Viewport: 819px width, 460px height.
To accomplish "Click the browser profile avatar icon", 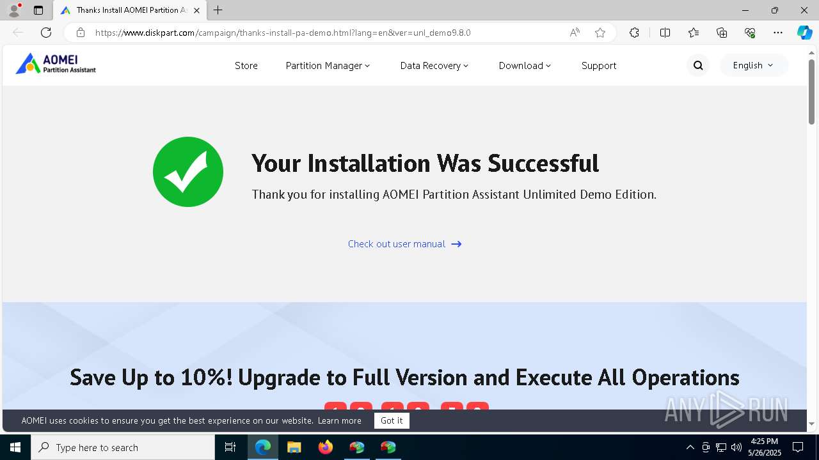I will [14, 10].
